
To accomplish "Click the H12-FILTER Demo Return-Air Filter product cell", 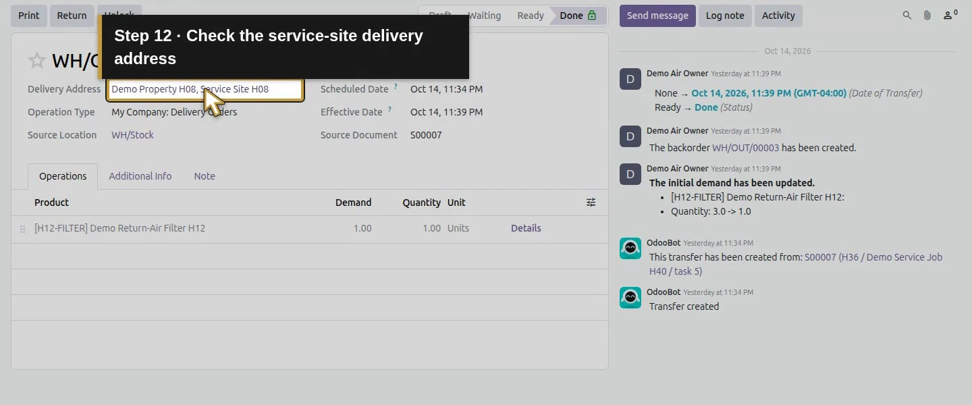I will [119, 228].
